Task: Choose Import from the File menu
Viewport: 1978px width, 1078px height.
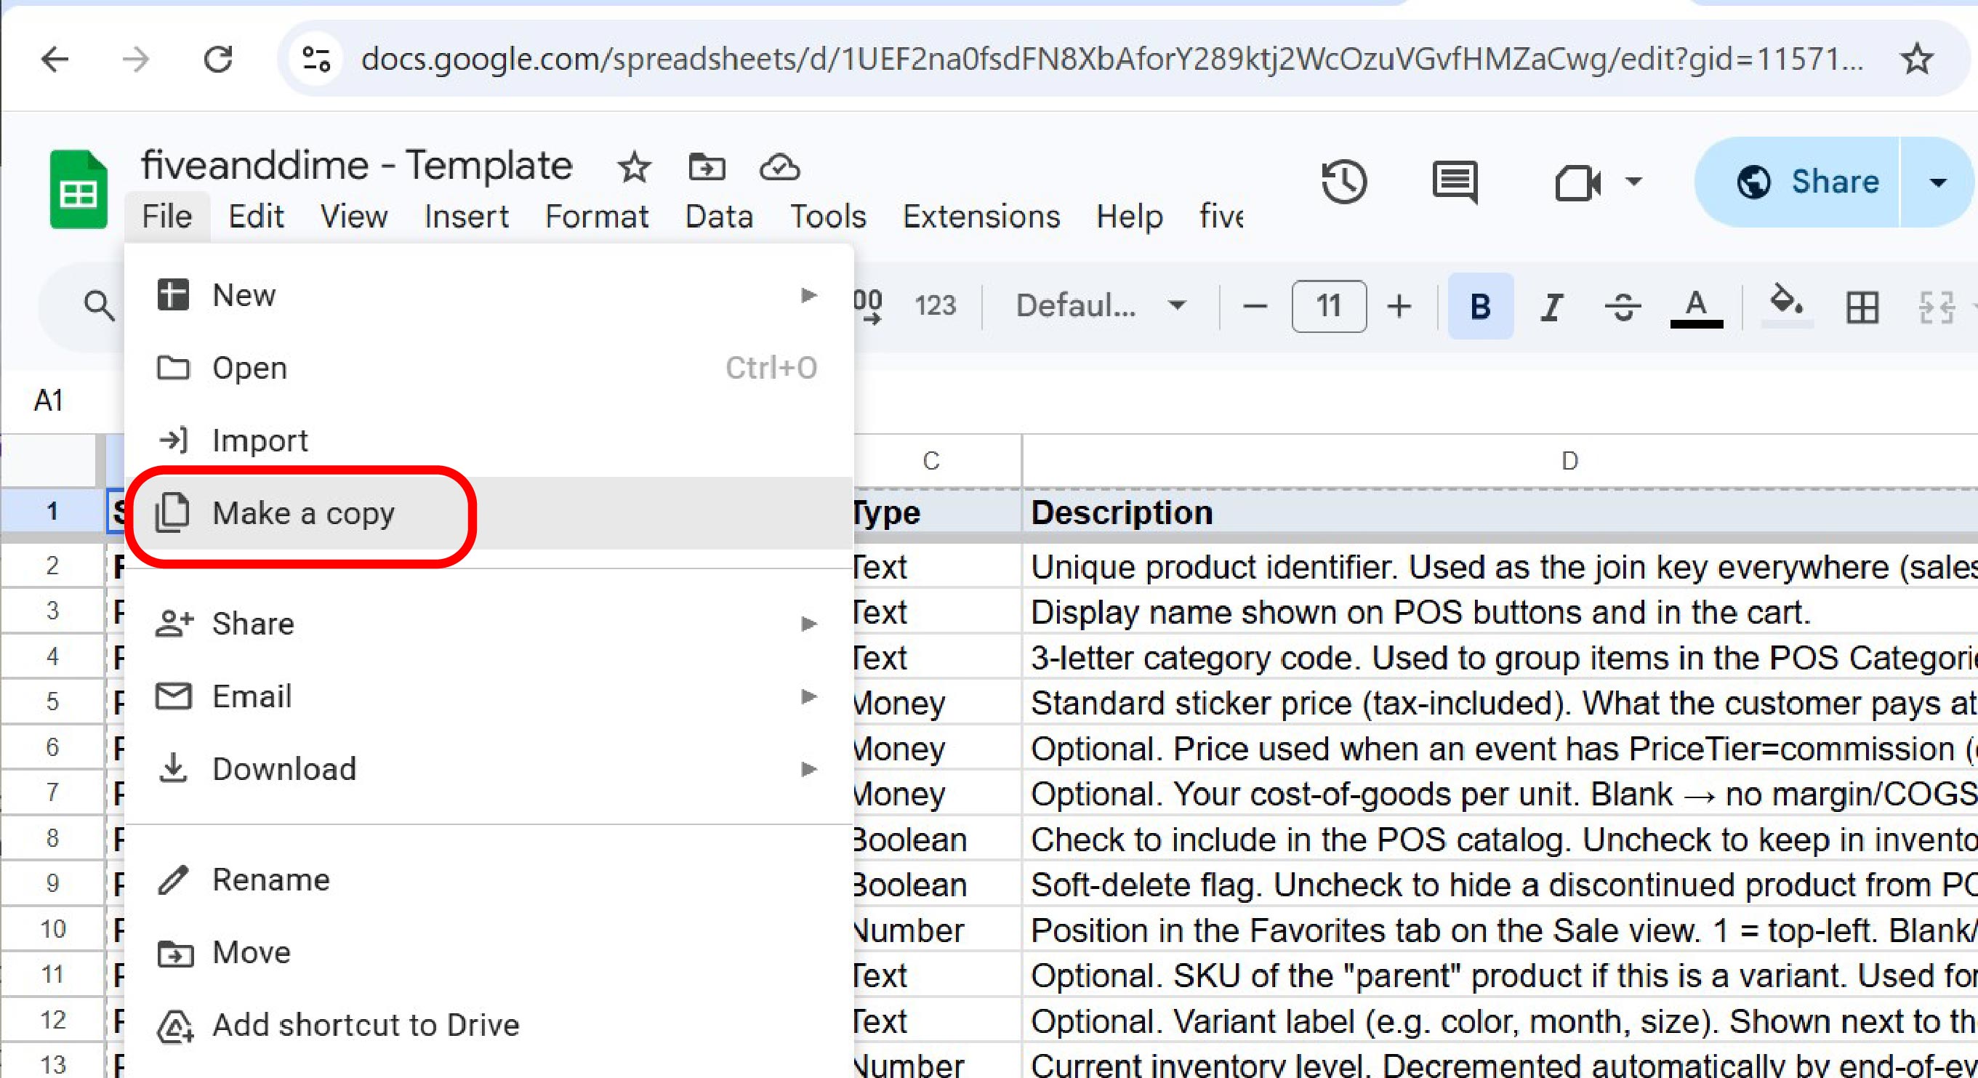Action: pyautogui.click(x=489, y=440)
